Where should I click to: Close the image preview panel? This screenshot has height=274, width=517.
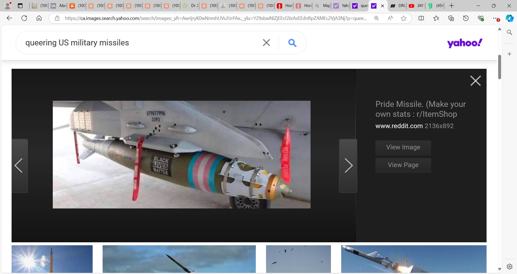[x=476, y=81]
